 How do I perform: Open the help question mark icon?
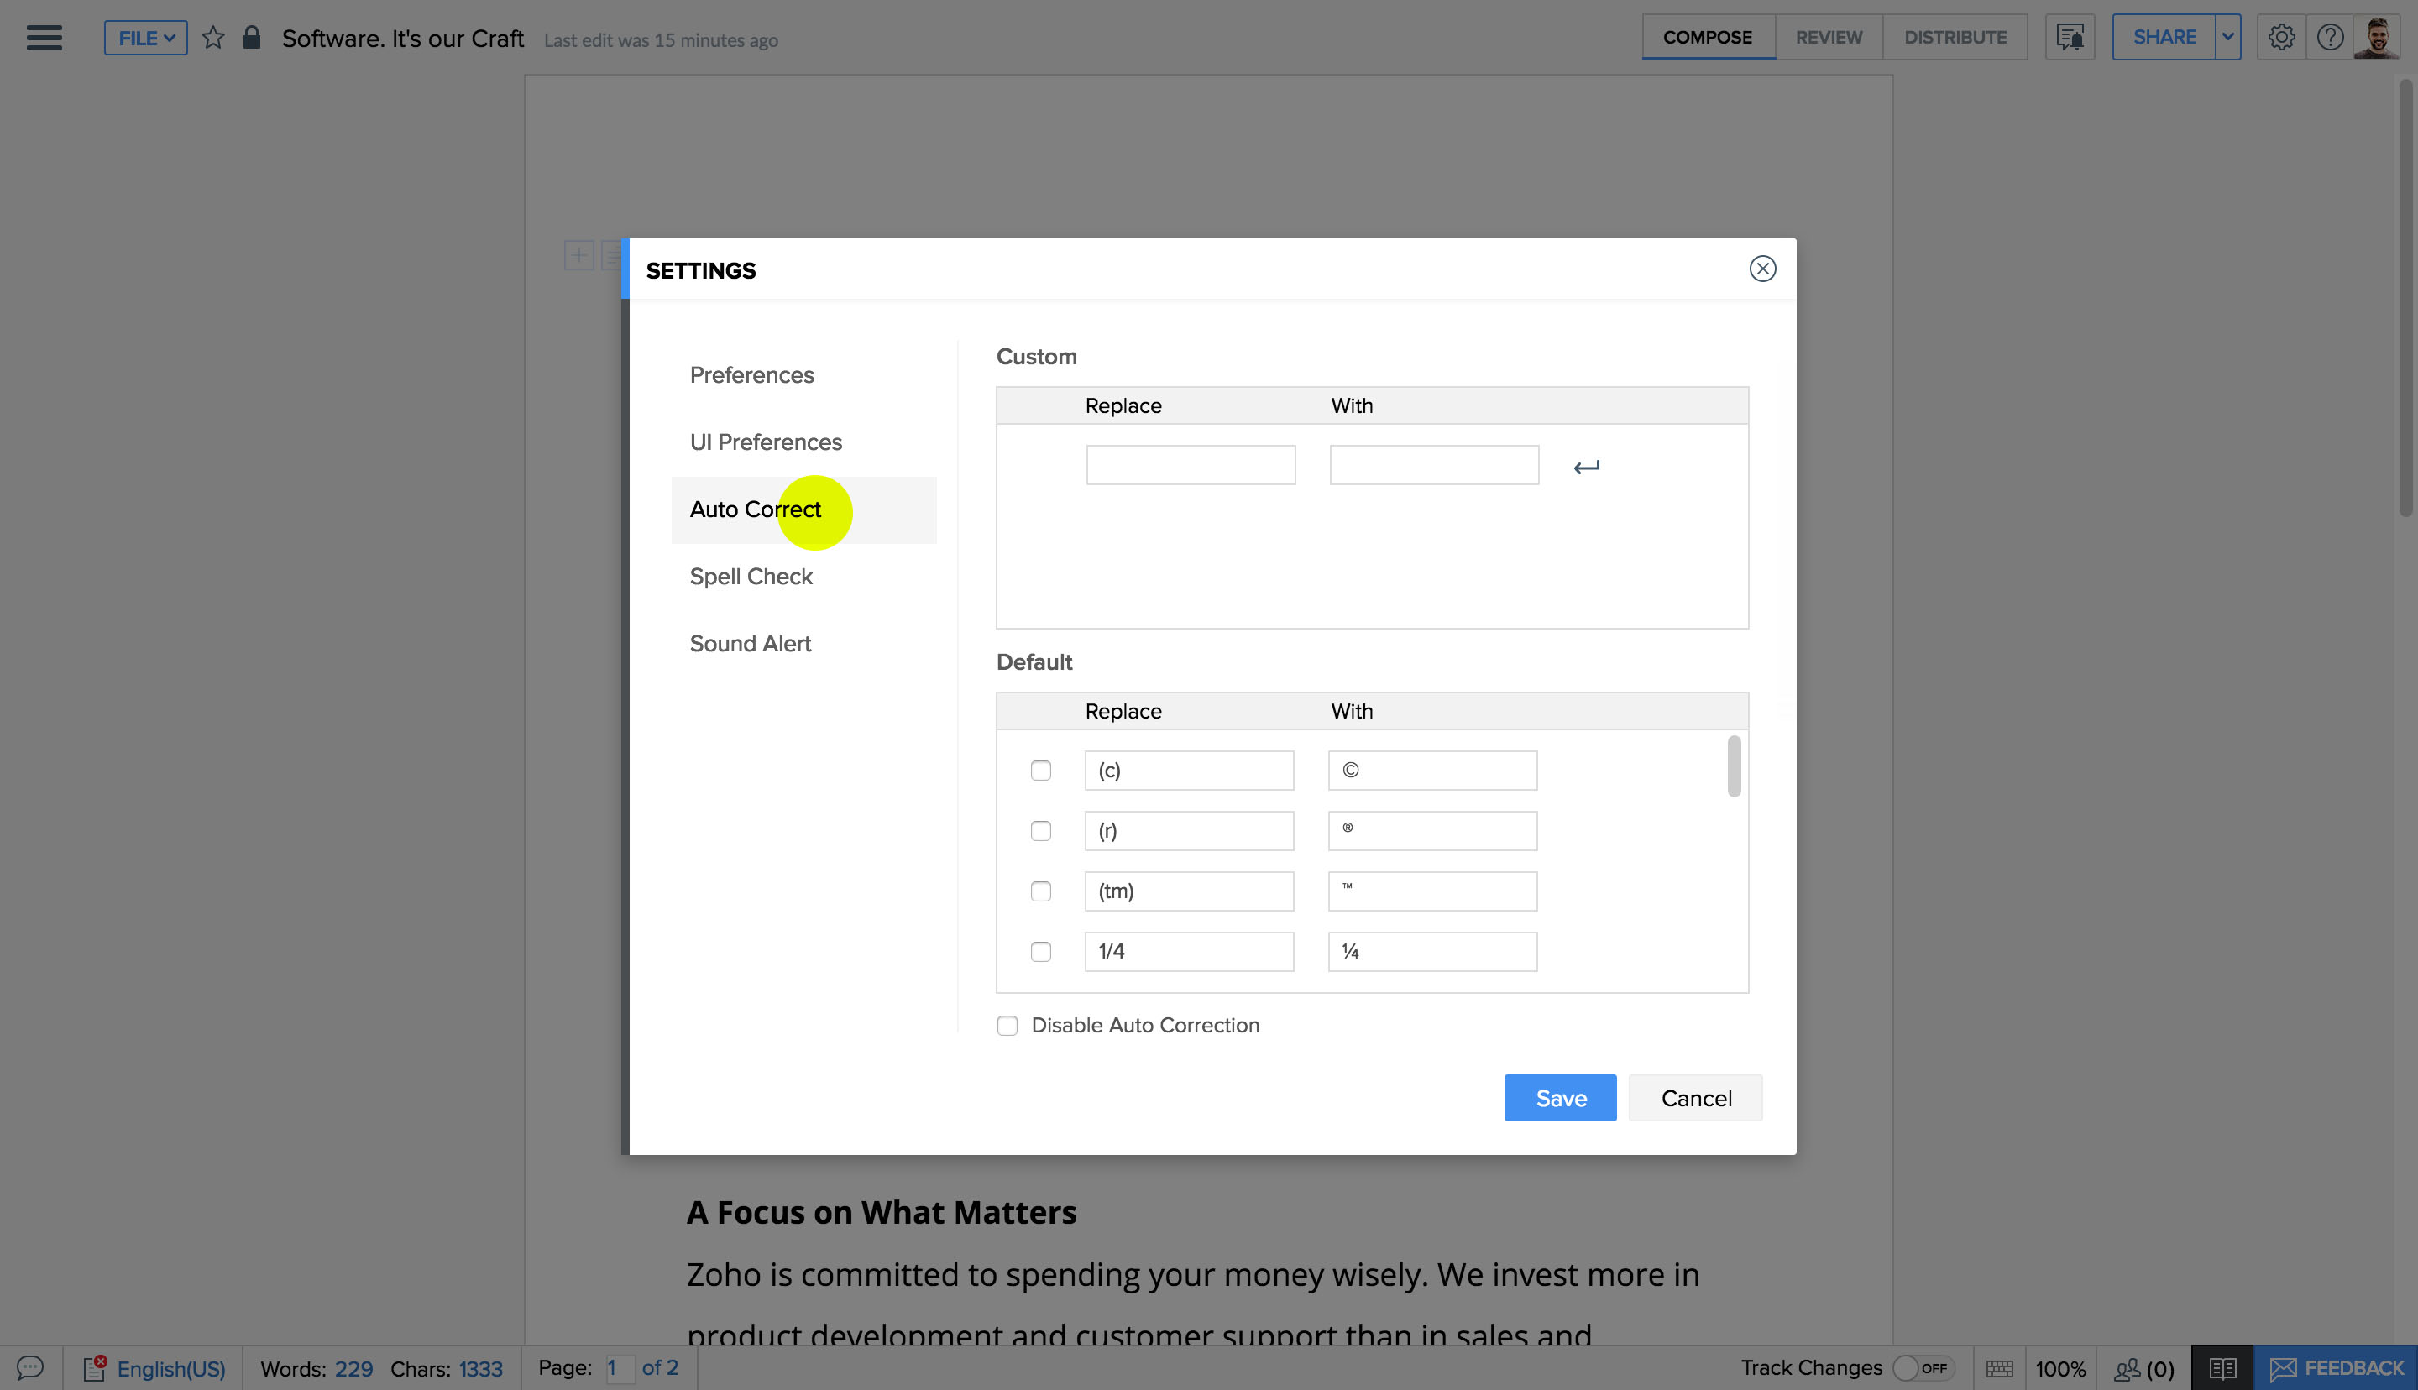tap(2329, 38)
